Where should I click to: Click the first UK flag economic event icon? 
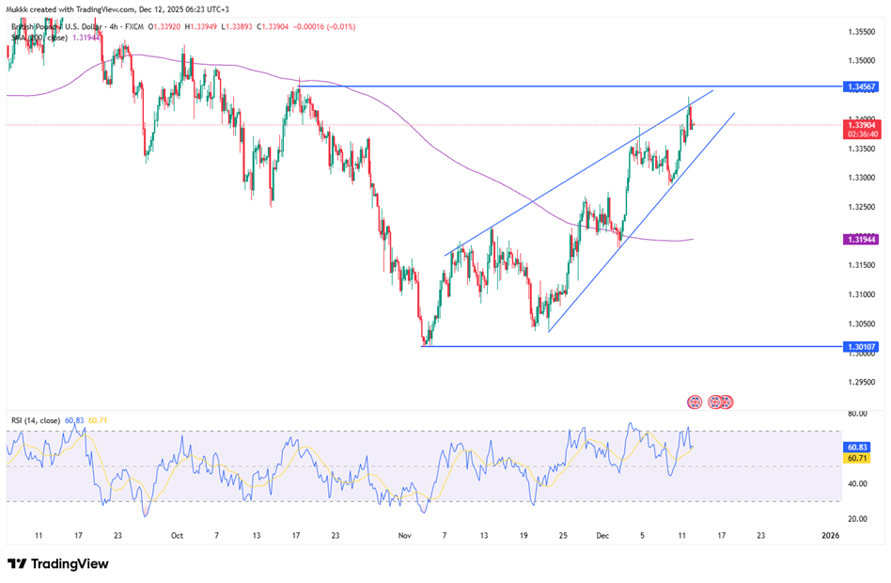click(695, 402)
